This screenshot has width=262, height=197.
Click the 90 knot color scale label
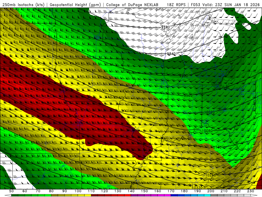[65, 191]
